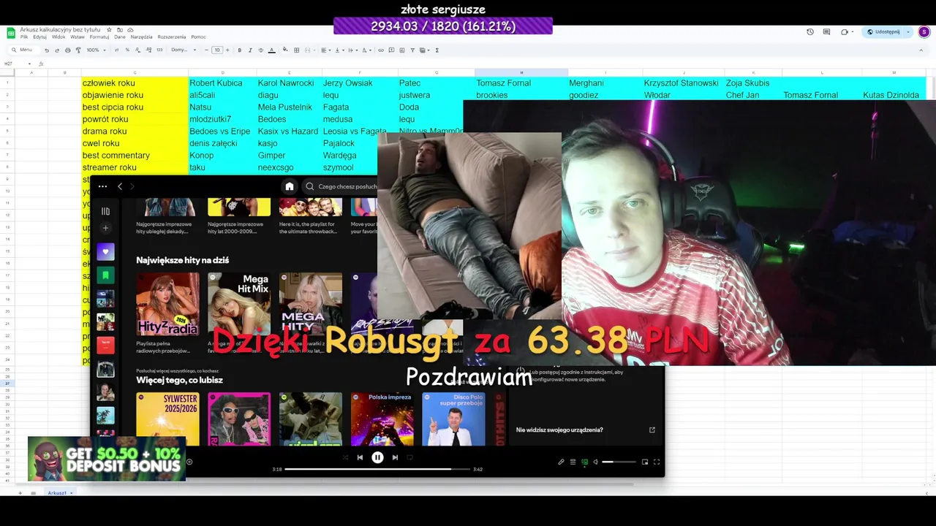The image size is (936, 526).
Task: Open the cell fill color picker
Action: click(x=285, y=50)
